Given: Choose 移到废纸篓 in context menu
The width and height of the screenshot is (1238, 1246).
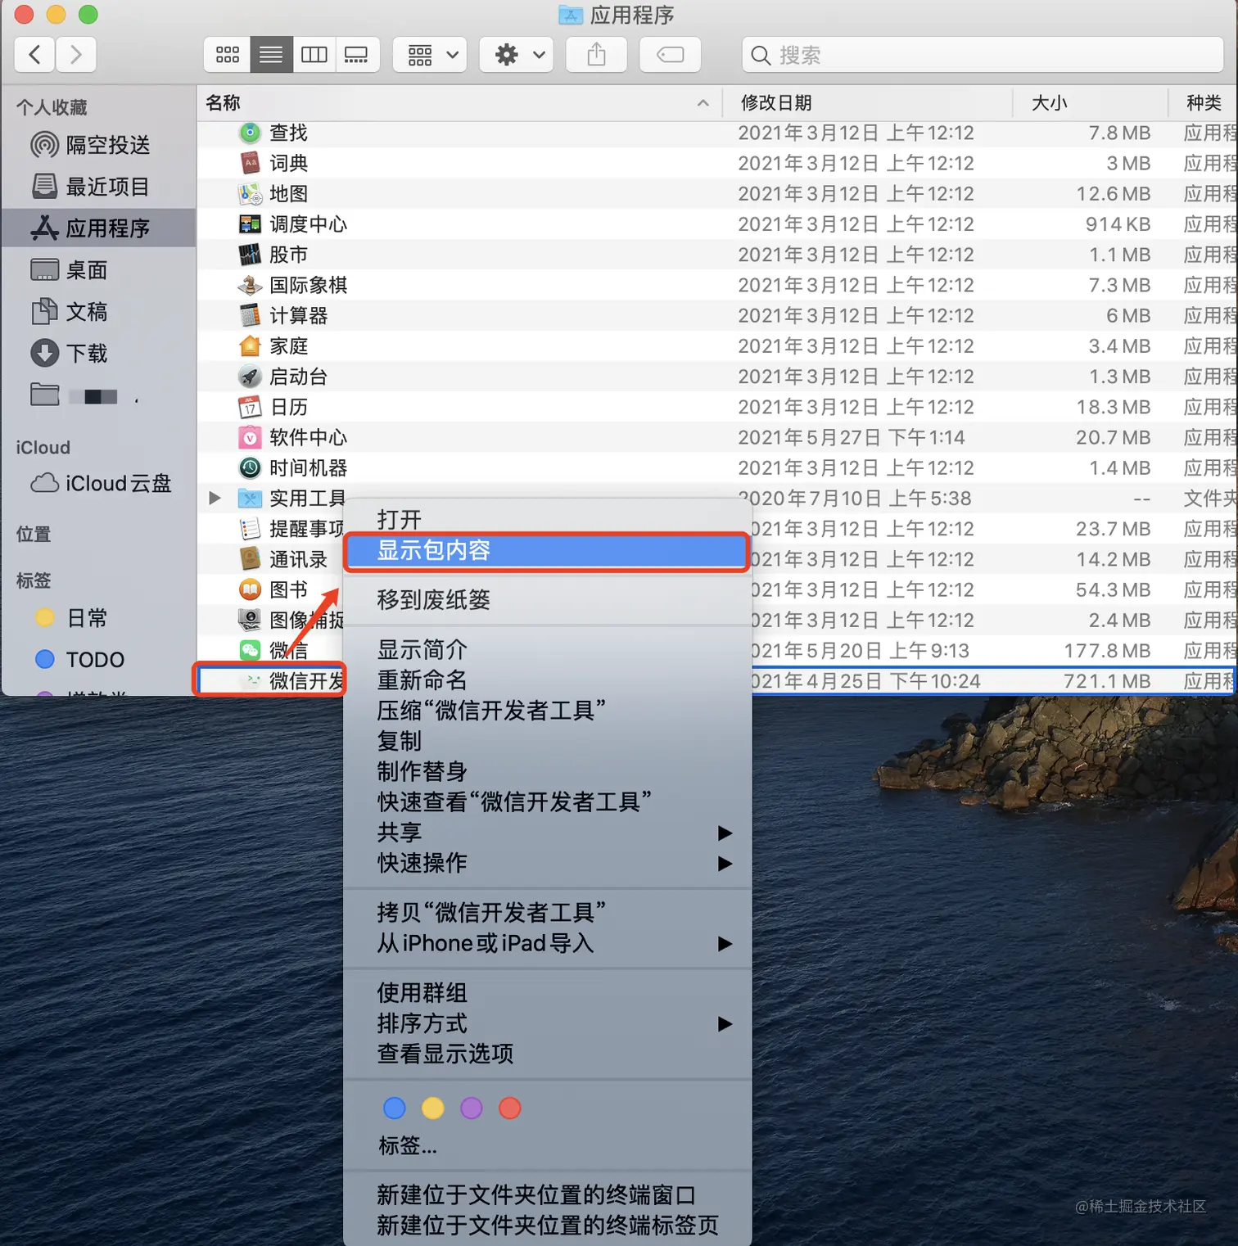Looking at the screenshot, I should point(547,600).
